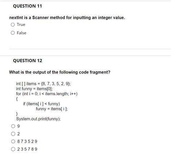This screenshot has width=171, height=159.
Task: Click the System.out.print(funny) code line
Action: point(38,119)
